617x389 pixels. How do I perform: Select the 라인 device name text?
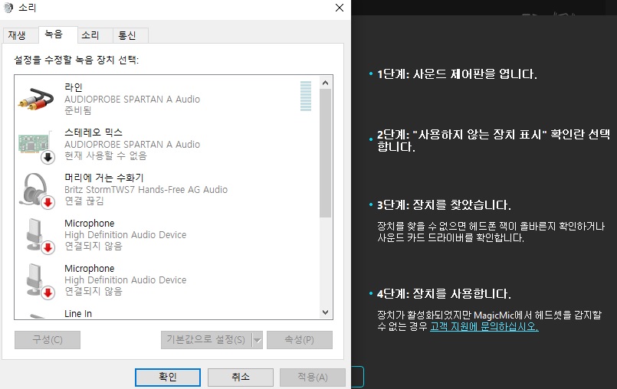pyautogui.click(x=74, y=87)
